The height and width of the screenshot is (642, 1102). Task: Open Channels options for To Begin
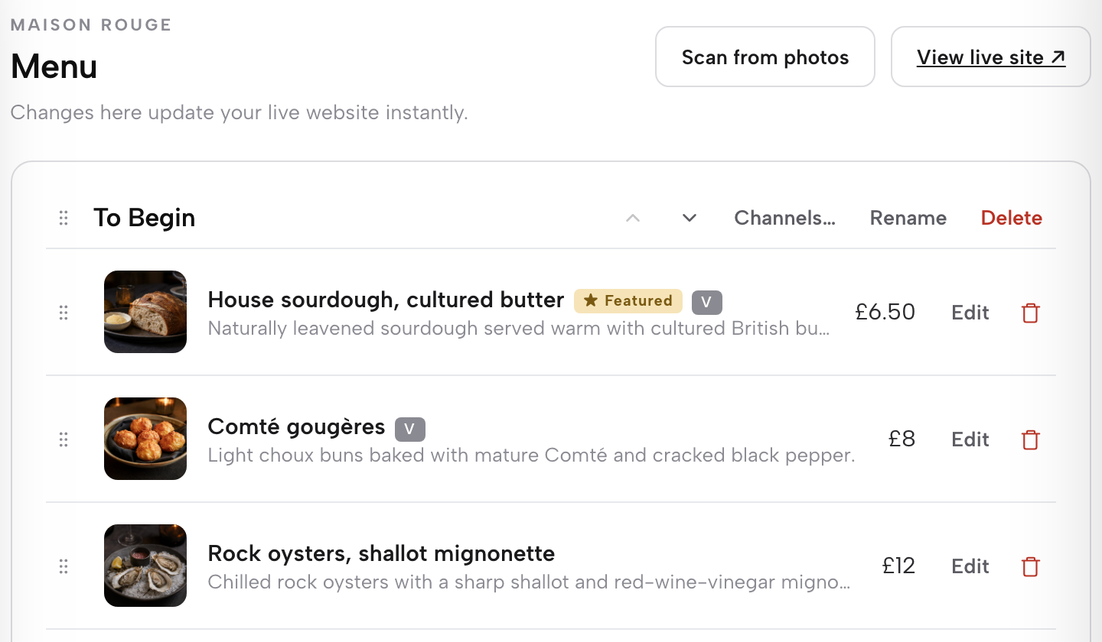click(784, 218)
